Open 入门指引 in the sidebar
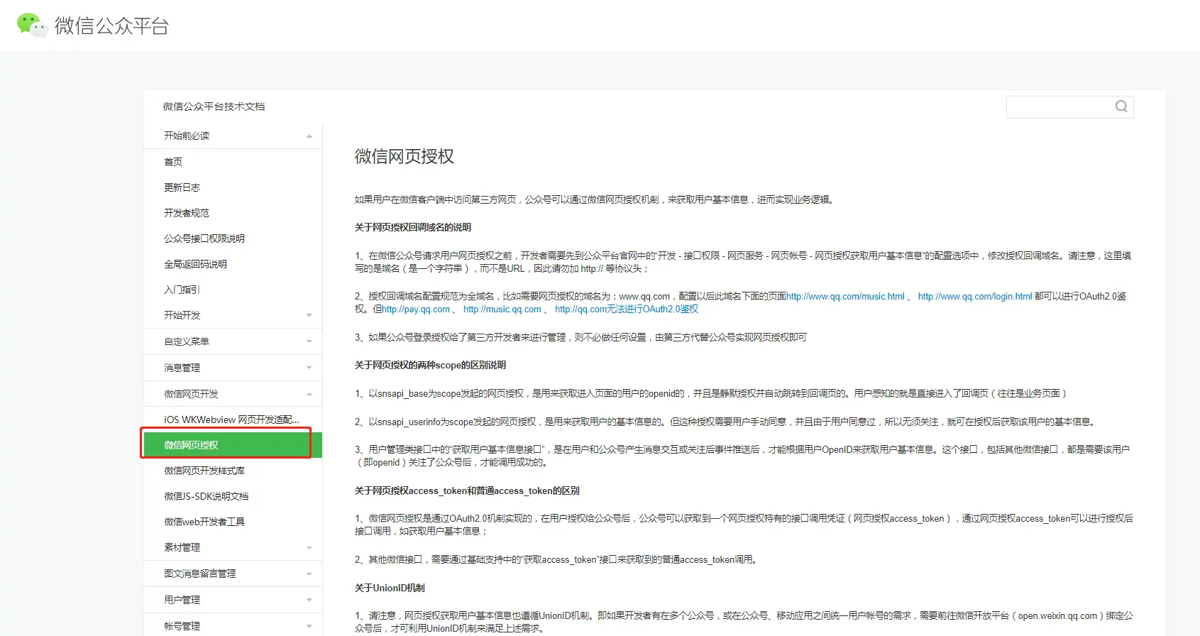The image size is (1200, 636). click(182, 290)
